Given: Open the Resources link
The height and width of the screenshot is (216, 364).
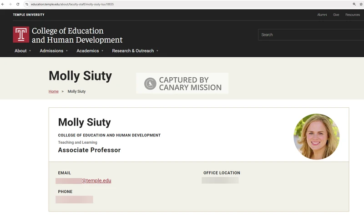Looking at the screenshot, I should tap(352, 15).
